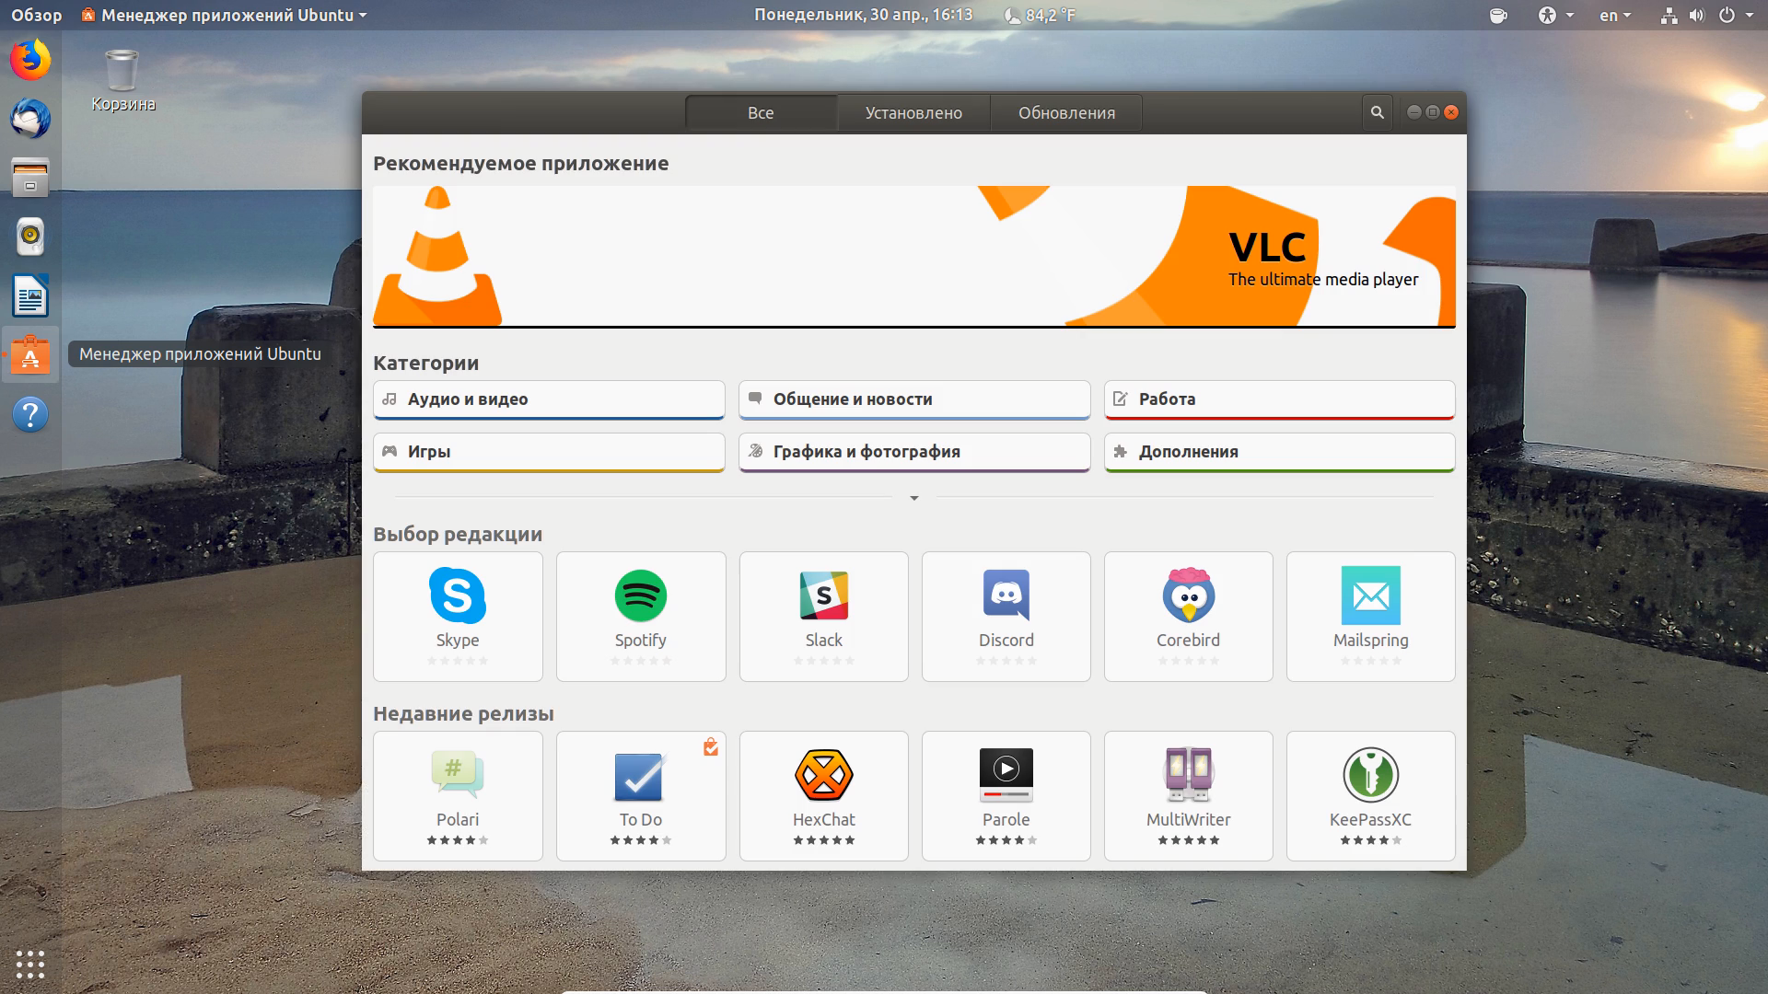1768x994 pixels.
Task: Open the Работа category
Action: (1280, 399)
